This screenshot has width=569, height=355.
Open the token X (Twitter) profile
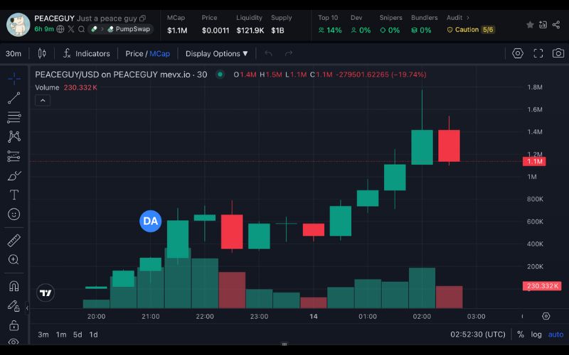tap(71, 29)
